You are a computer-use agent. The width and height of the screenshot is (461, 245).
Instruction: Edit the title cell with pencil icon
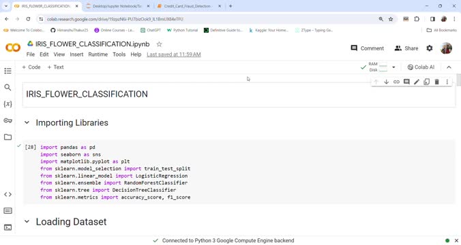pyautogui.click(x=417, y=82)
